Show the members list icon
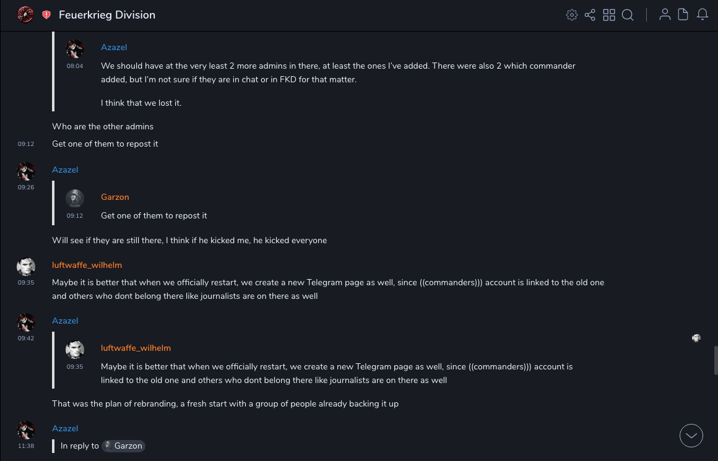This screenshot has height=461, width=718. [x=665, y=15]
